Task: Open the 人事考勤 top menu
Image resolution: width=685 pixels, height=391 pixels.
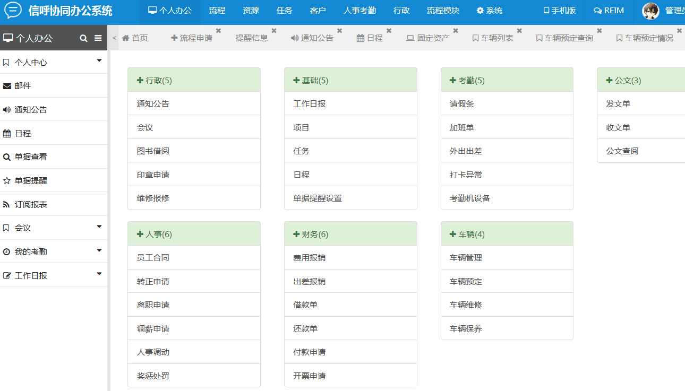Action: point(359,11)
